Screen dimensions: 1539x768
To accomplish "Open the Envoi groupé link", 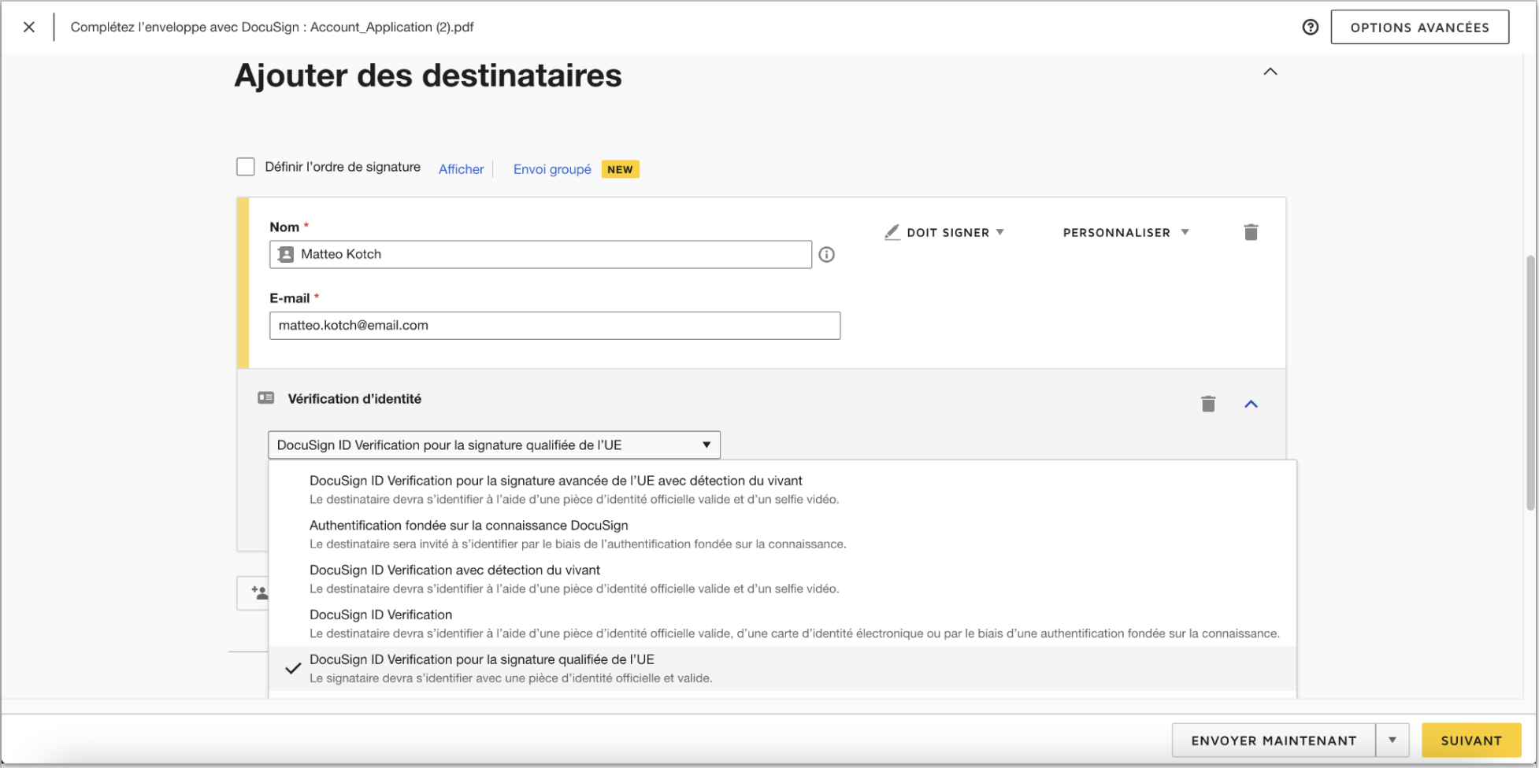I will 552,169.
